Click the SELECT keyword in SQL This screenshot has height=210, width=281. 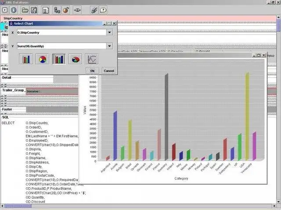point(8,123)
